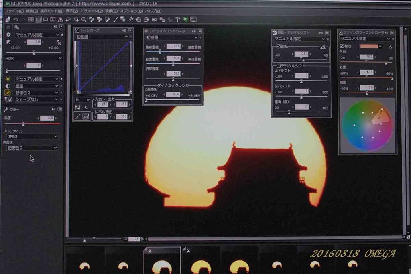Toggle the 回転 rotation checkbox
Image resolution: width=411 pixels, height=274 pixels.
pyautogui.click(x=279, y=47)
